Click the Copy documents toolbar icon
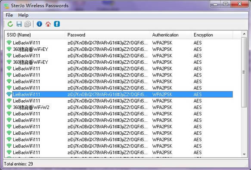 pos(28,24)
